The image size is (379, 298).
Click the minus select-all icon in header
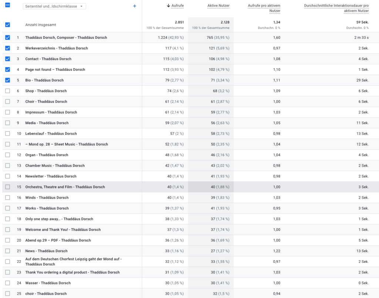point(7,6)
